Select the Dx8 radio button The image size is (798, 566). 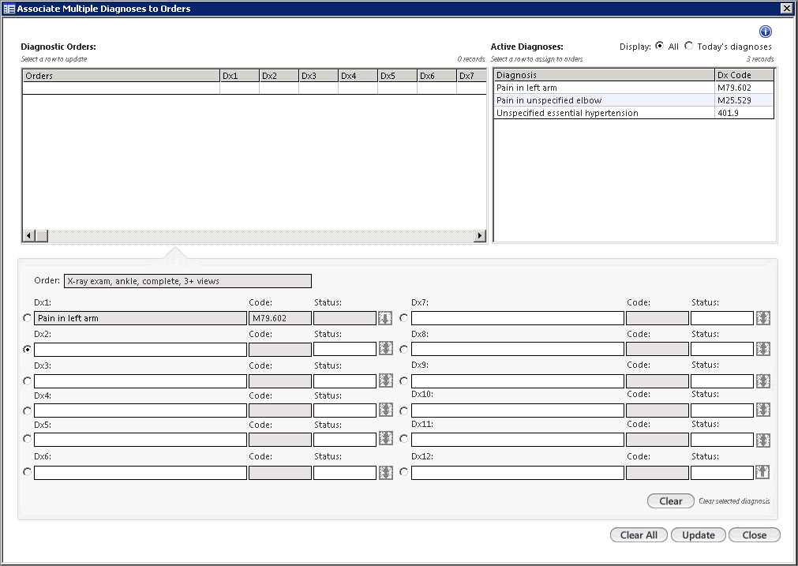(403, 349)
